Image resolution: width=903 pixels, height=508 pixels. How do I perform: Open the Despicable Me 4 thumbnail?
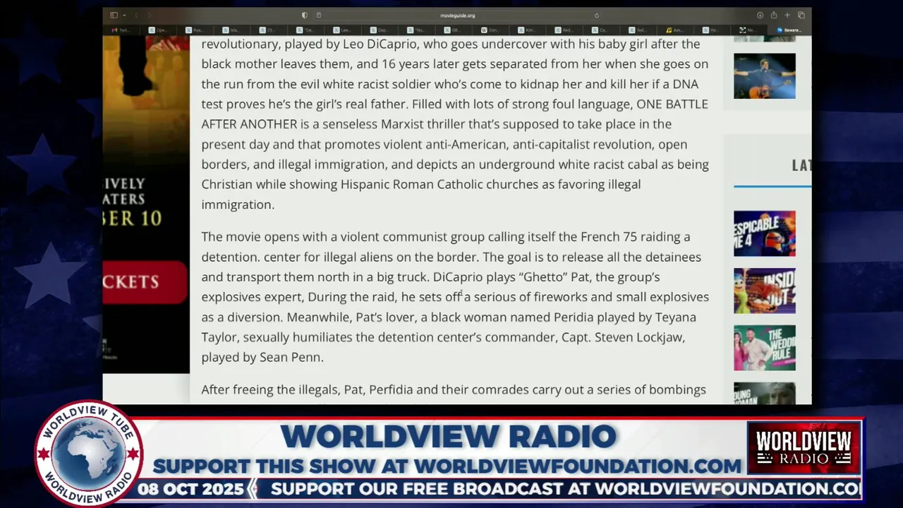(765, 234)
